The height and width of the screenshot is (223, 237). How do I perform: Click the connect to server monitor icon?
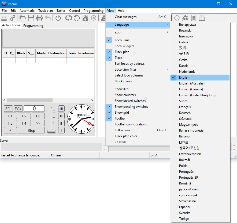tap(4, 18)
